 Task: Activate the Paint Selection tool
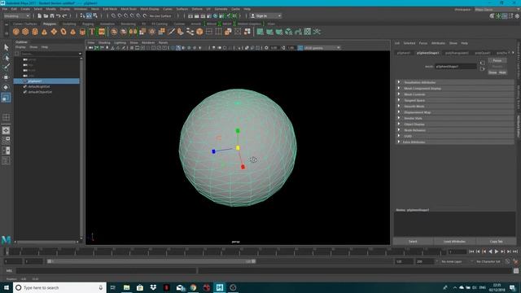click(x=6, y=68)
